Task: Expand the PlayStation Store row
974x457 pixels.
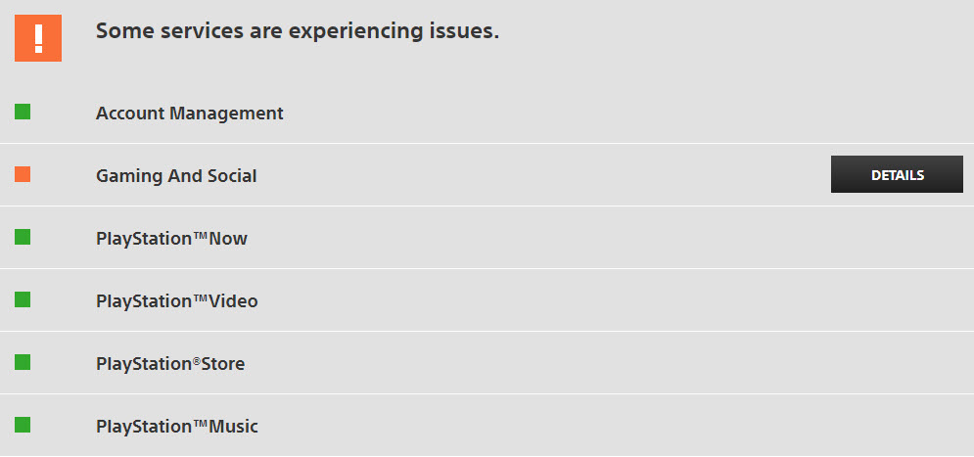Action: pyautogui.click(x=487, y=363)
